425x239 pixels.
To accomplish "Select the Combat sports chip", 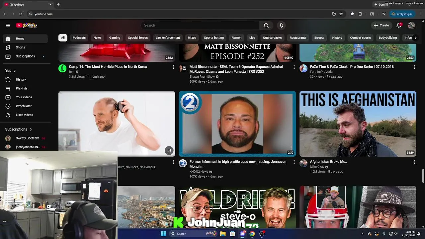I will (360, 38).
